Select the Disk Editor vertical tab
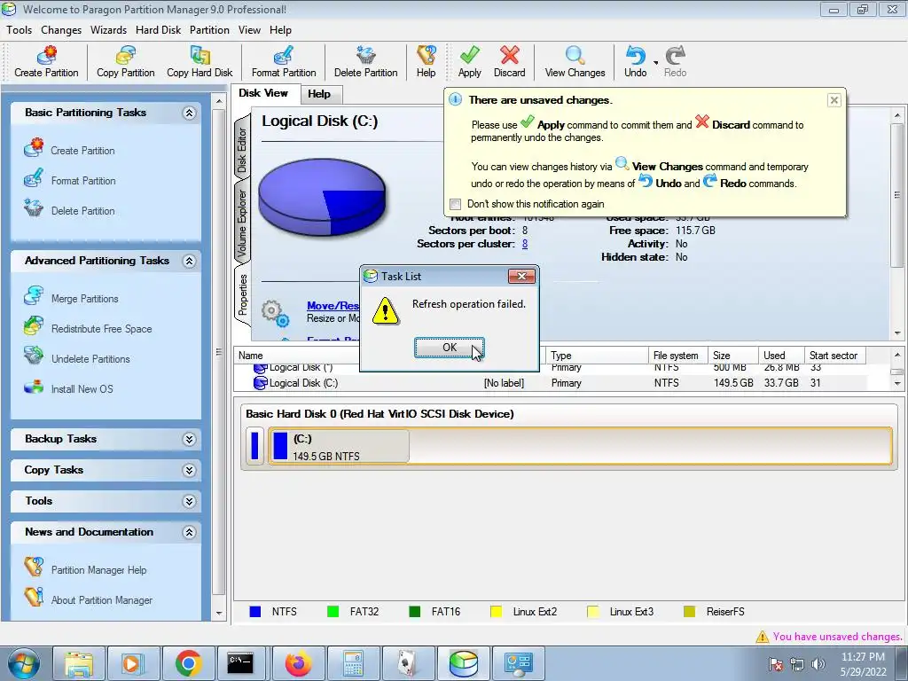The image size is (908, 681). click(242, 149)
